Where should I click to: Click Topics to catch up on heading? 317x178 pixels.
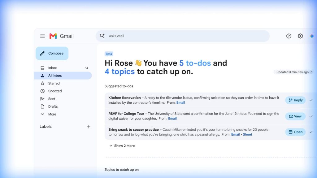tap(121, 170)
